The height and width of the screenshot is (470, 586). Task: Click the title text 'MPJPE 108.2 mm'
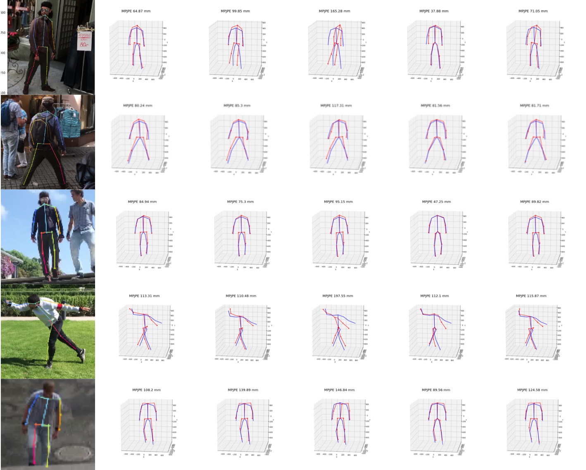[146, 390]
